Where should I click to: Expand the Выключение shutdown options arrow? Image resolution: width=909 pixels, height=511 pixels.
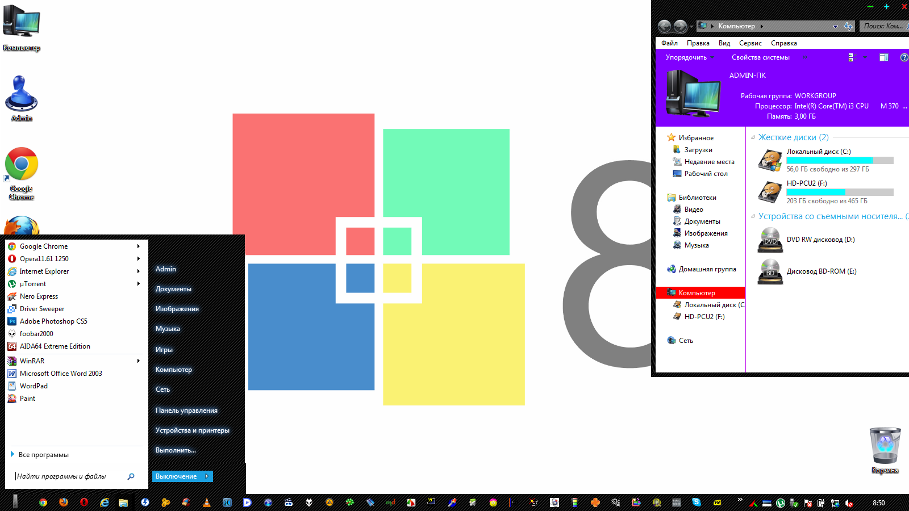click(x=207, y=476)
